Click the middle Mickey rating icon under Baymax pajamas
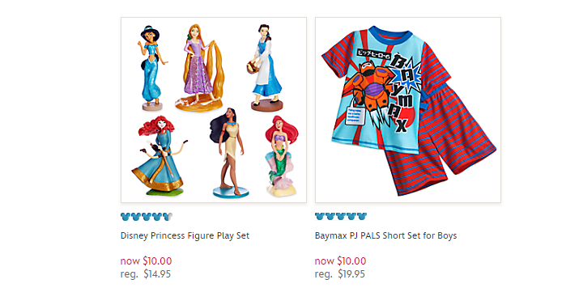This screenshot has height=305, width=583. 341,216
